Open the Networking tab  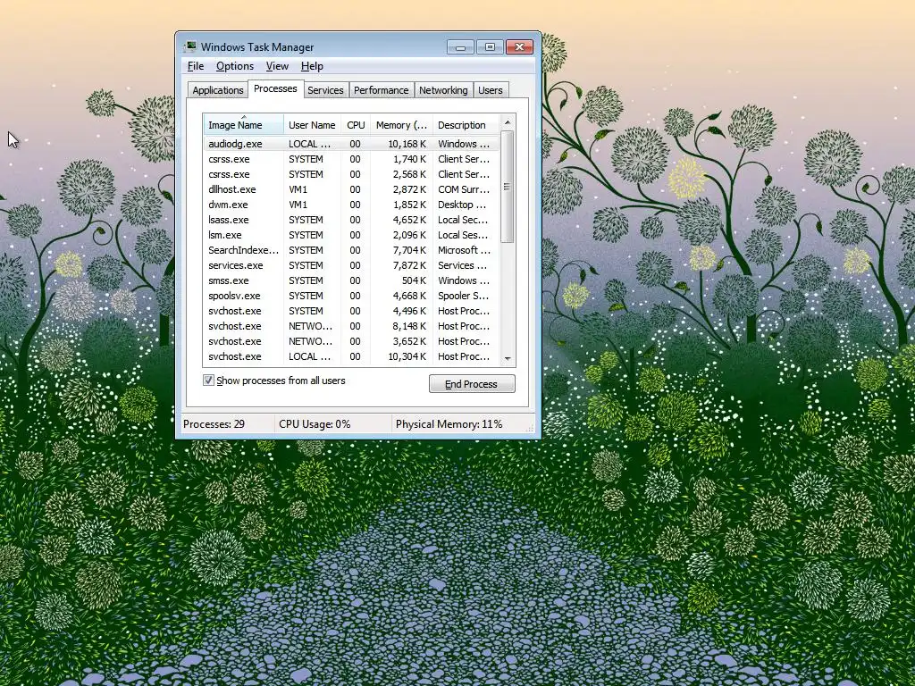tap(443, 90)
